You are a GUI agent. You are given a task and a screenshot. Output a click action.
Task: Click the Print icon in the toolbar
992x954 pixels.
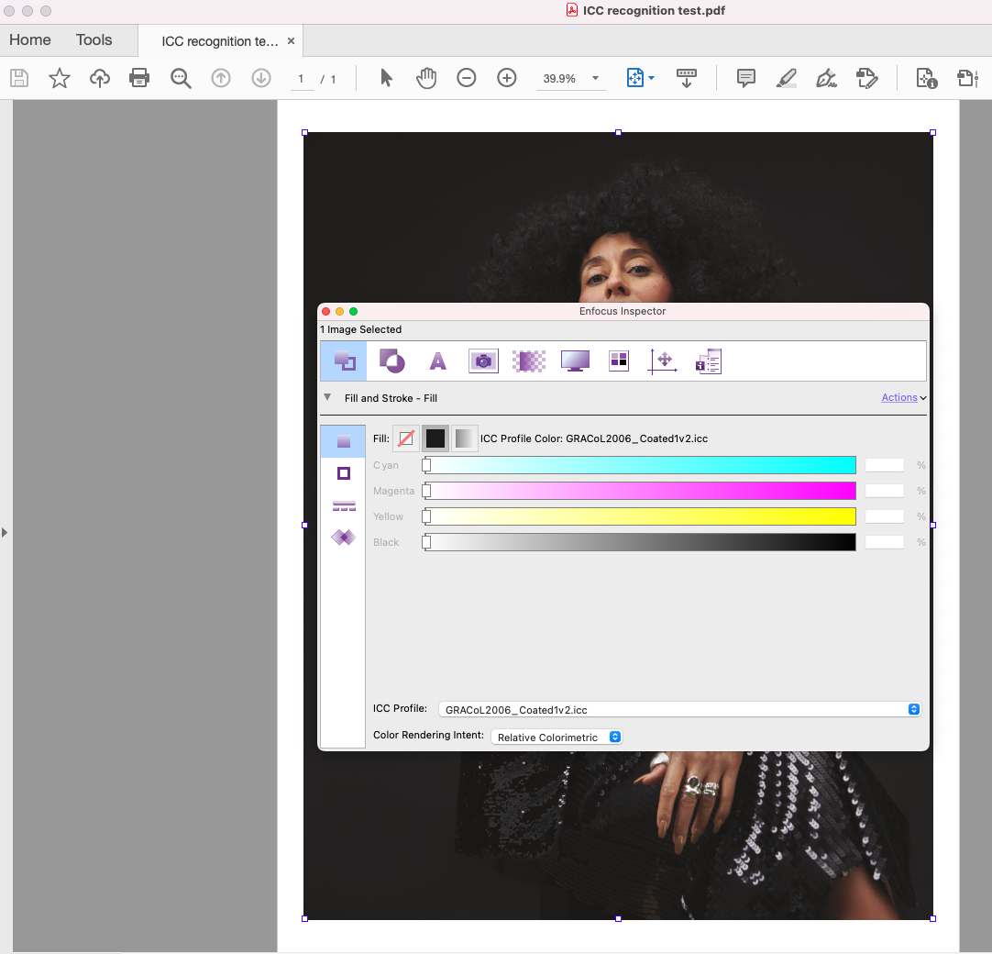point(139,78)
